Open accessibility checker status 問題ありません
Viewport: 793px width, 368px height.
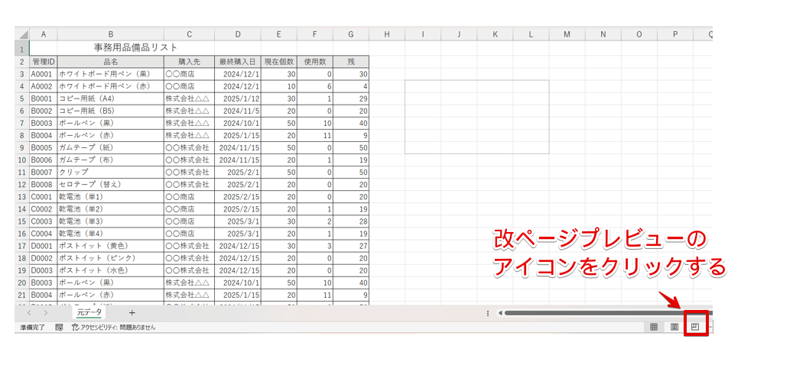click(x=114, y=328)
